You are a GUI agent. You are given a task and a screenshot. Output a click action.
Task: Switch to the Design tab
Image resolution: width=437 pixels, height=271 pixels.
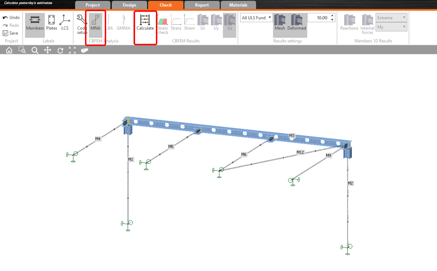pyautogui.click(x=129, y=5)
